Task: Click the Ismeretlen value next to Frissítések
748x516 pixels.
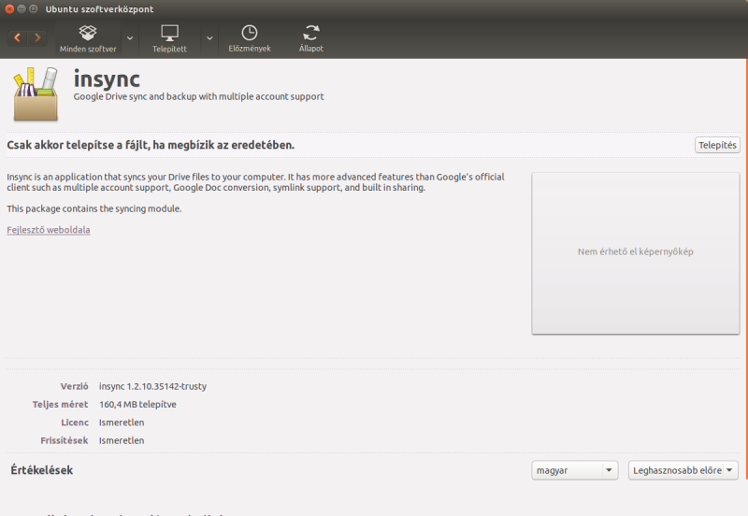Action: 122,440
